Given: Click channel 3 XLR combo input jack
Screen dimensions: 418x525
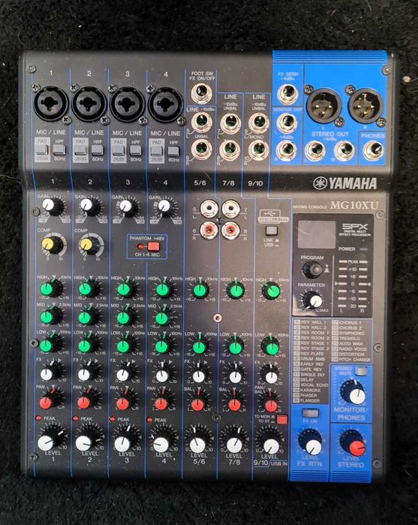Looking at the screenshot, I should pos(127,104).
